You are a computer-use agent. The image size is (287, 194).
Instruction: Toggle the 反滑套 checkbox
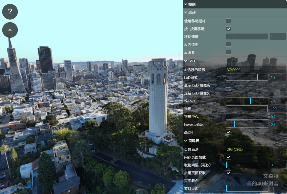pyautogui.click(x=228, y=52)
